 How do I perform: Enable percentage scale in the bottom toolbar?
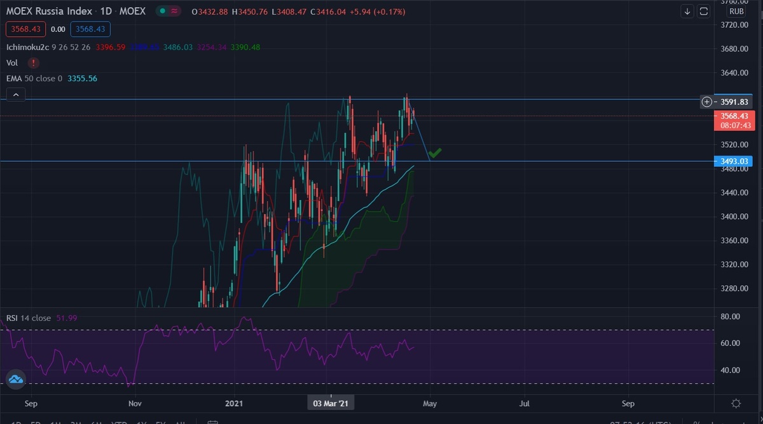(x=696, y=422)
